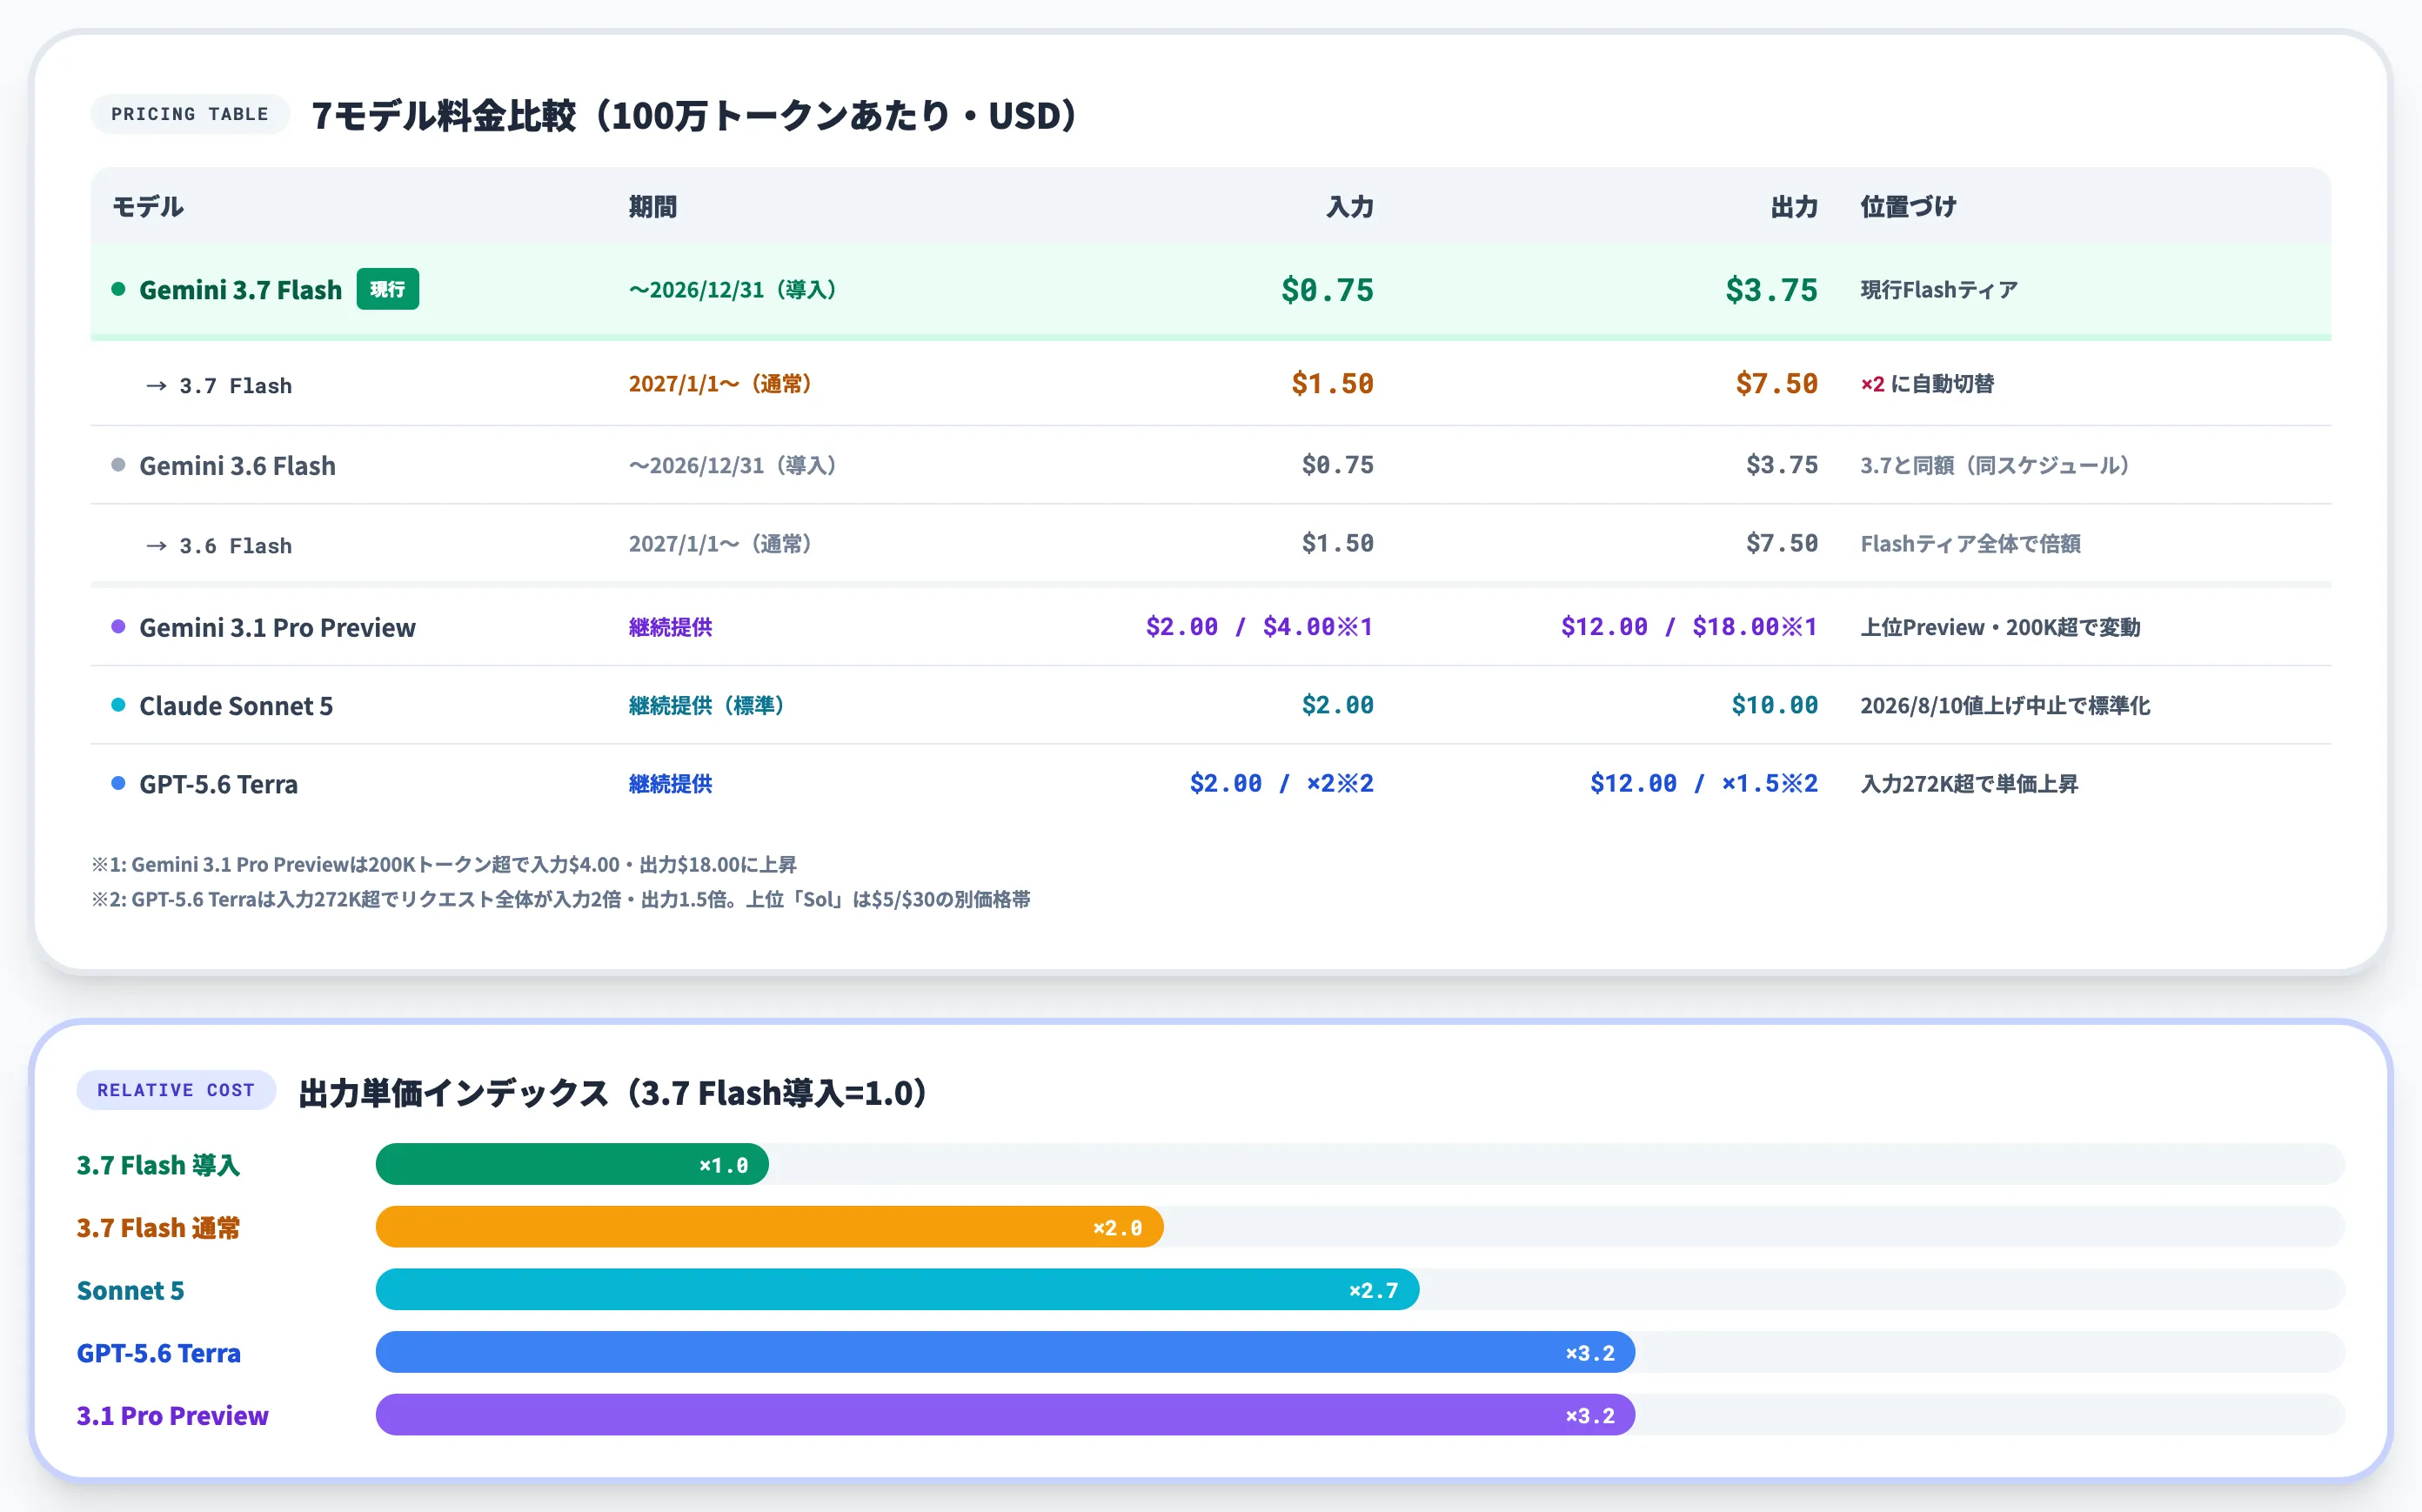Click the 現行Flashティア positioning cell
This screenshot has width=2422, height=1512.
(x=1939, y=290)
